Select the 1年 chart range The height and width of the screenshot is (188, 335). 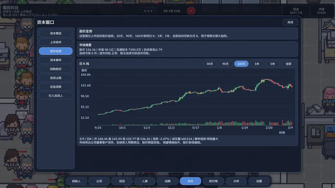[257, 64]
